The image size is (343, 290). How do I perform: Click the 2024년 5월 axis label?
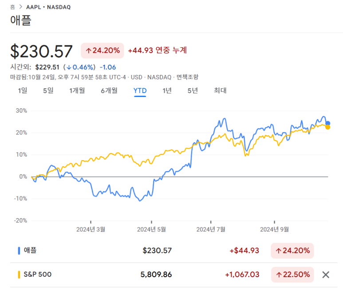coord(151,229)
